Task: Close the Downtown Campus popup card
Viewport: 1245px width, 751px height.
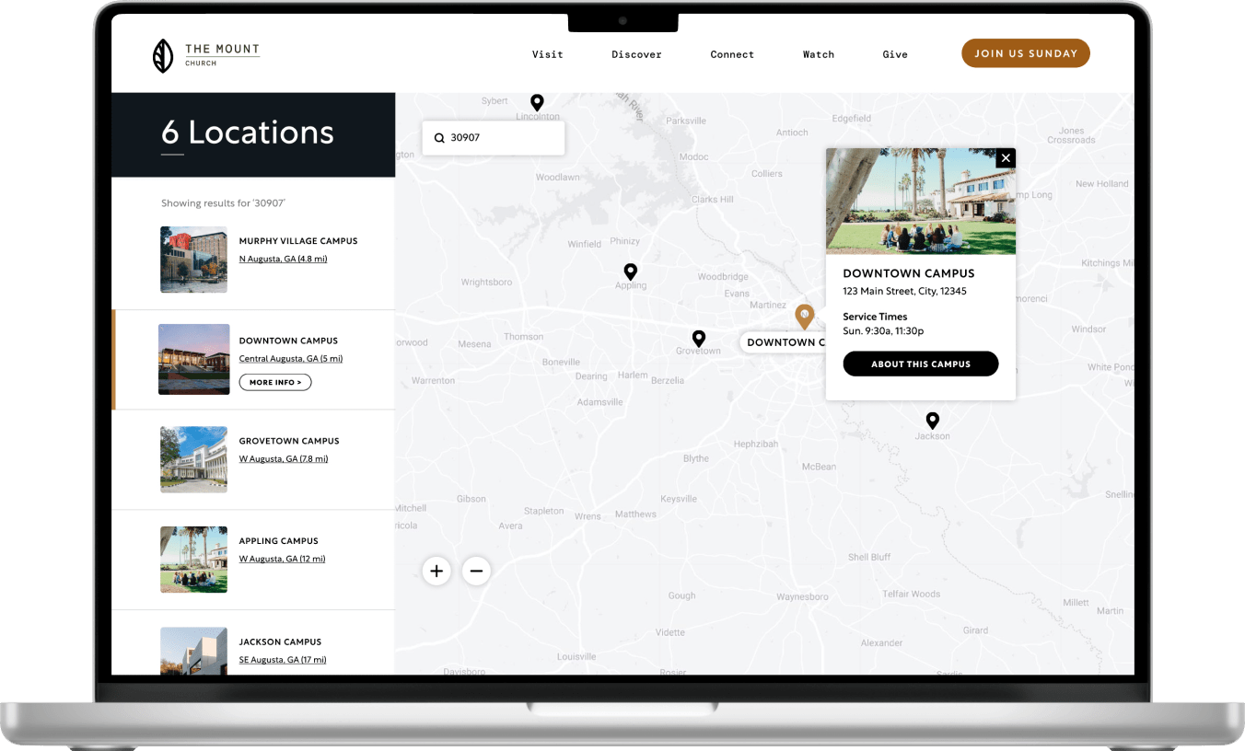Action: tap(1006, 158)
